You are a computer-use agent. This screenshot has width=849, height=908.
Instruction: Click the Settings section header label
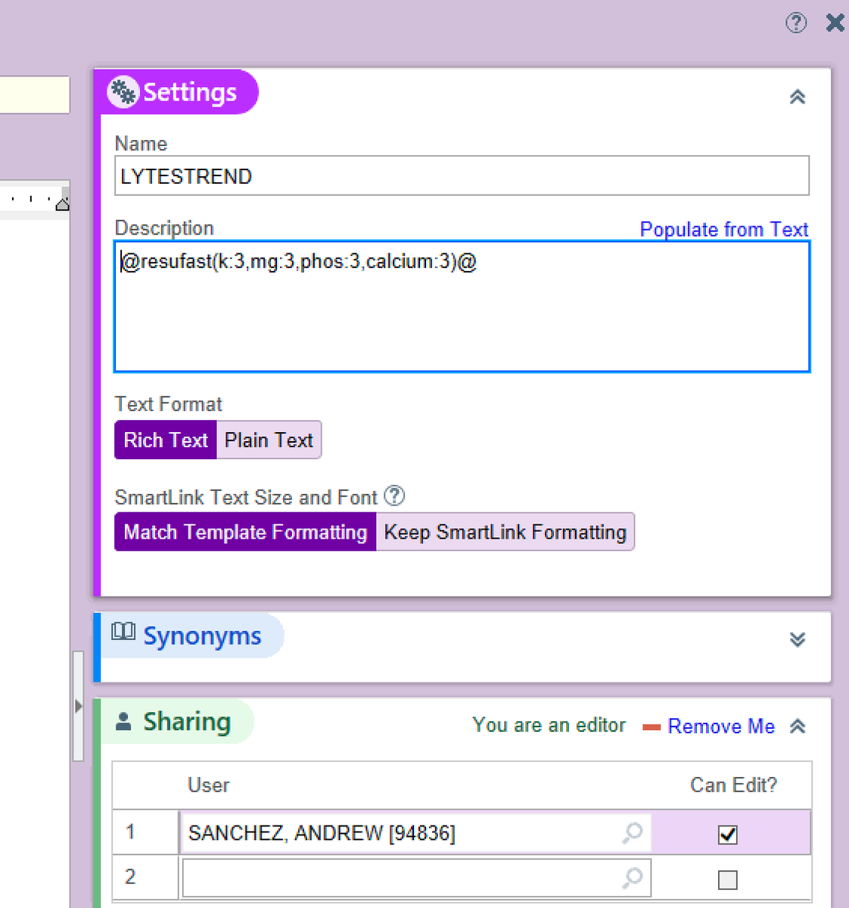point(190,92)
